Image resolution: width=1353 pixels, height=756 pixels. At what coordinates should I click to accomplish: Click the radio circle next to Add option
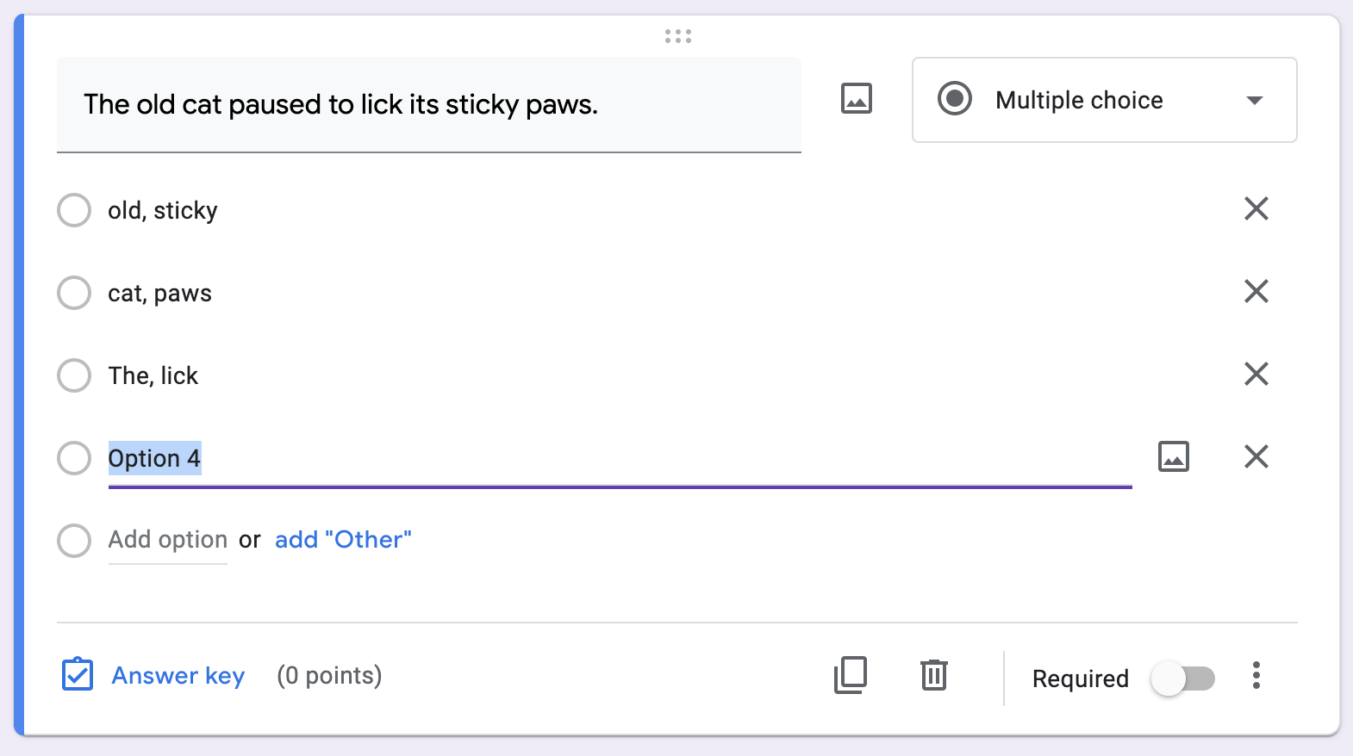74,541
